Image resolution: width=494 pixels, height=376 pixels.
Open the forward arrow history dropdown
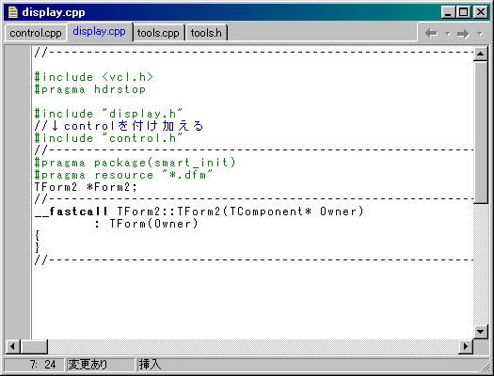tap(480, 33)
